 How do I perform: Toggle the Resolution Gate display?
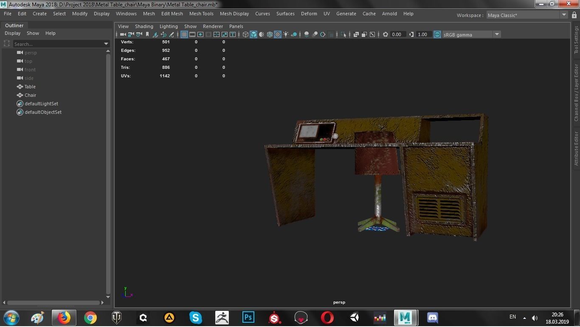click(200, 34)
